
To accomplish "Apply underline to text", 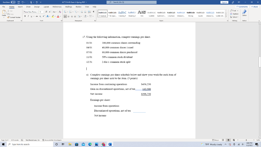I will click(31, 16).
